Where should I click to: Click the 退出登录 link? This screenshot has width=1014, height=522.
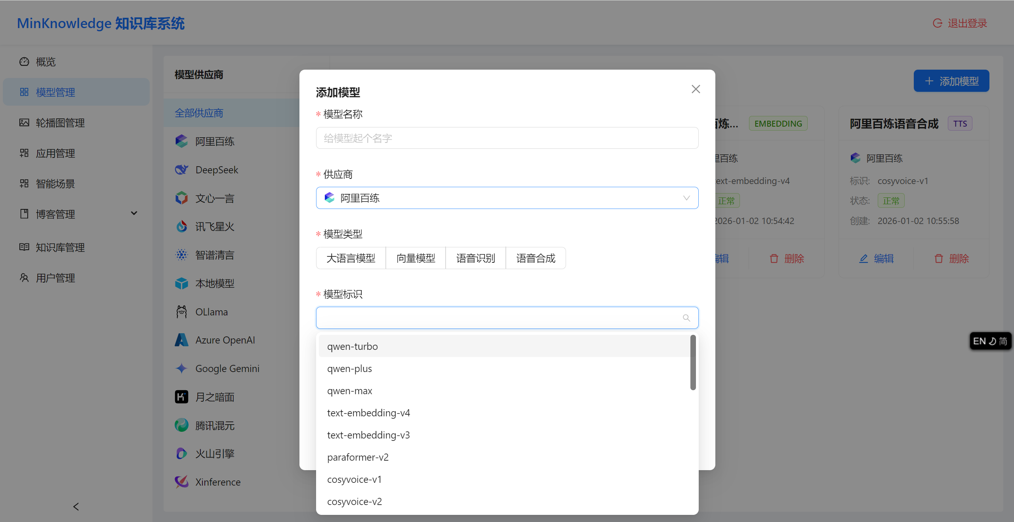tap(966, 23)
